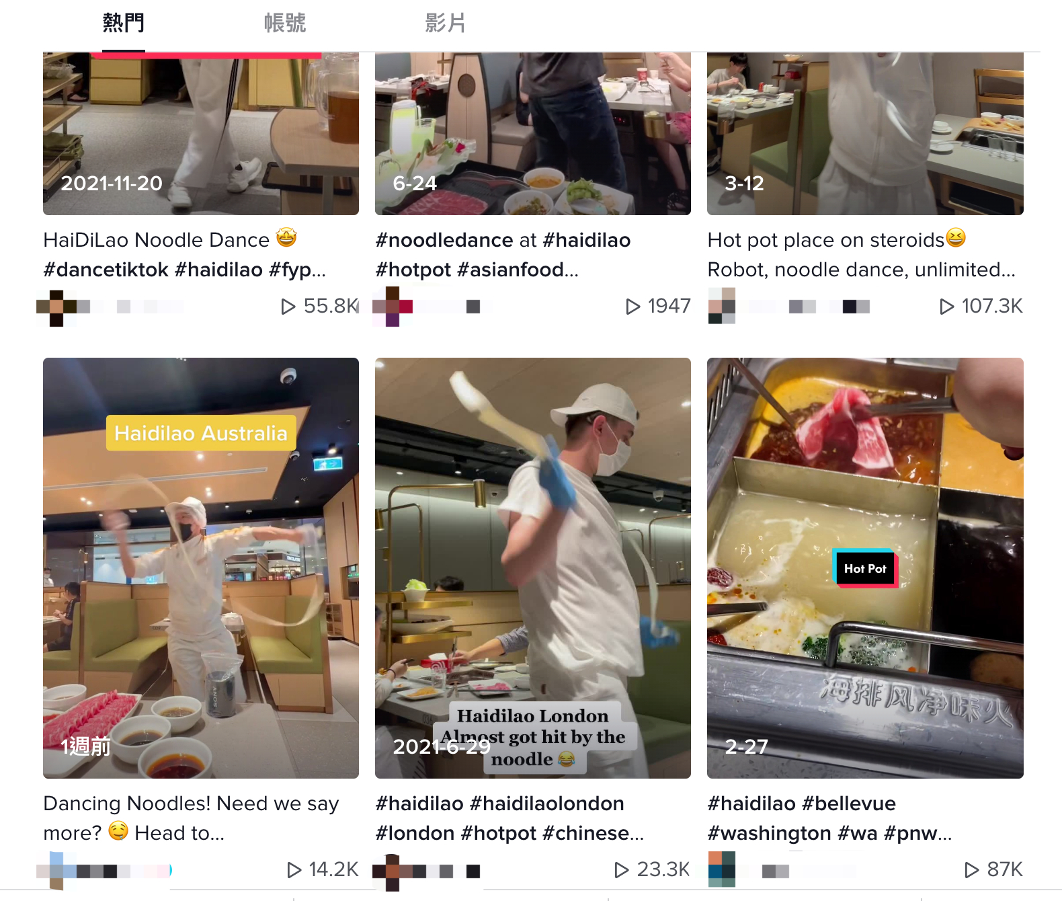Click the #dancetiktok hashtag
The height and width of the screenshot is (901, 1062).
[106, 270]
